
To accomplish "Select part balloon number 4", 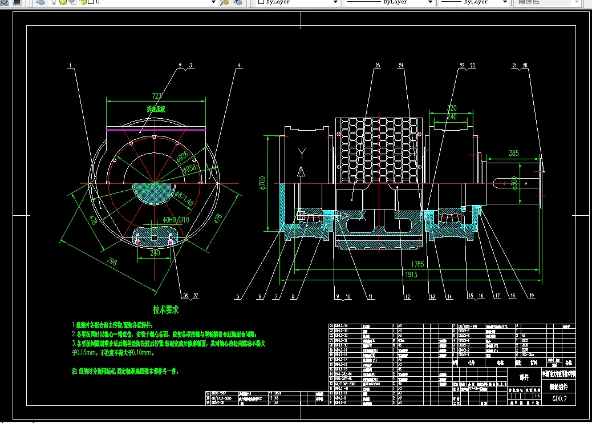I will 238,66.
